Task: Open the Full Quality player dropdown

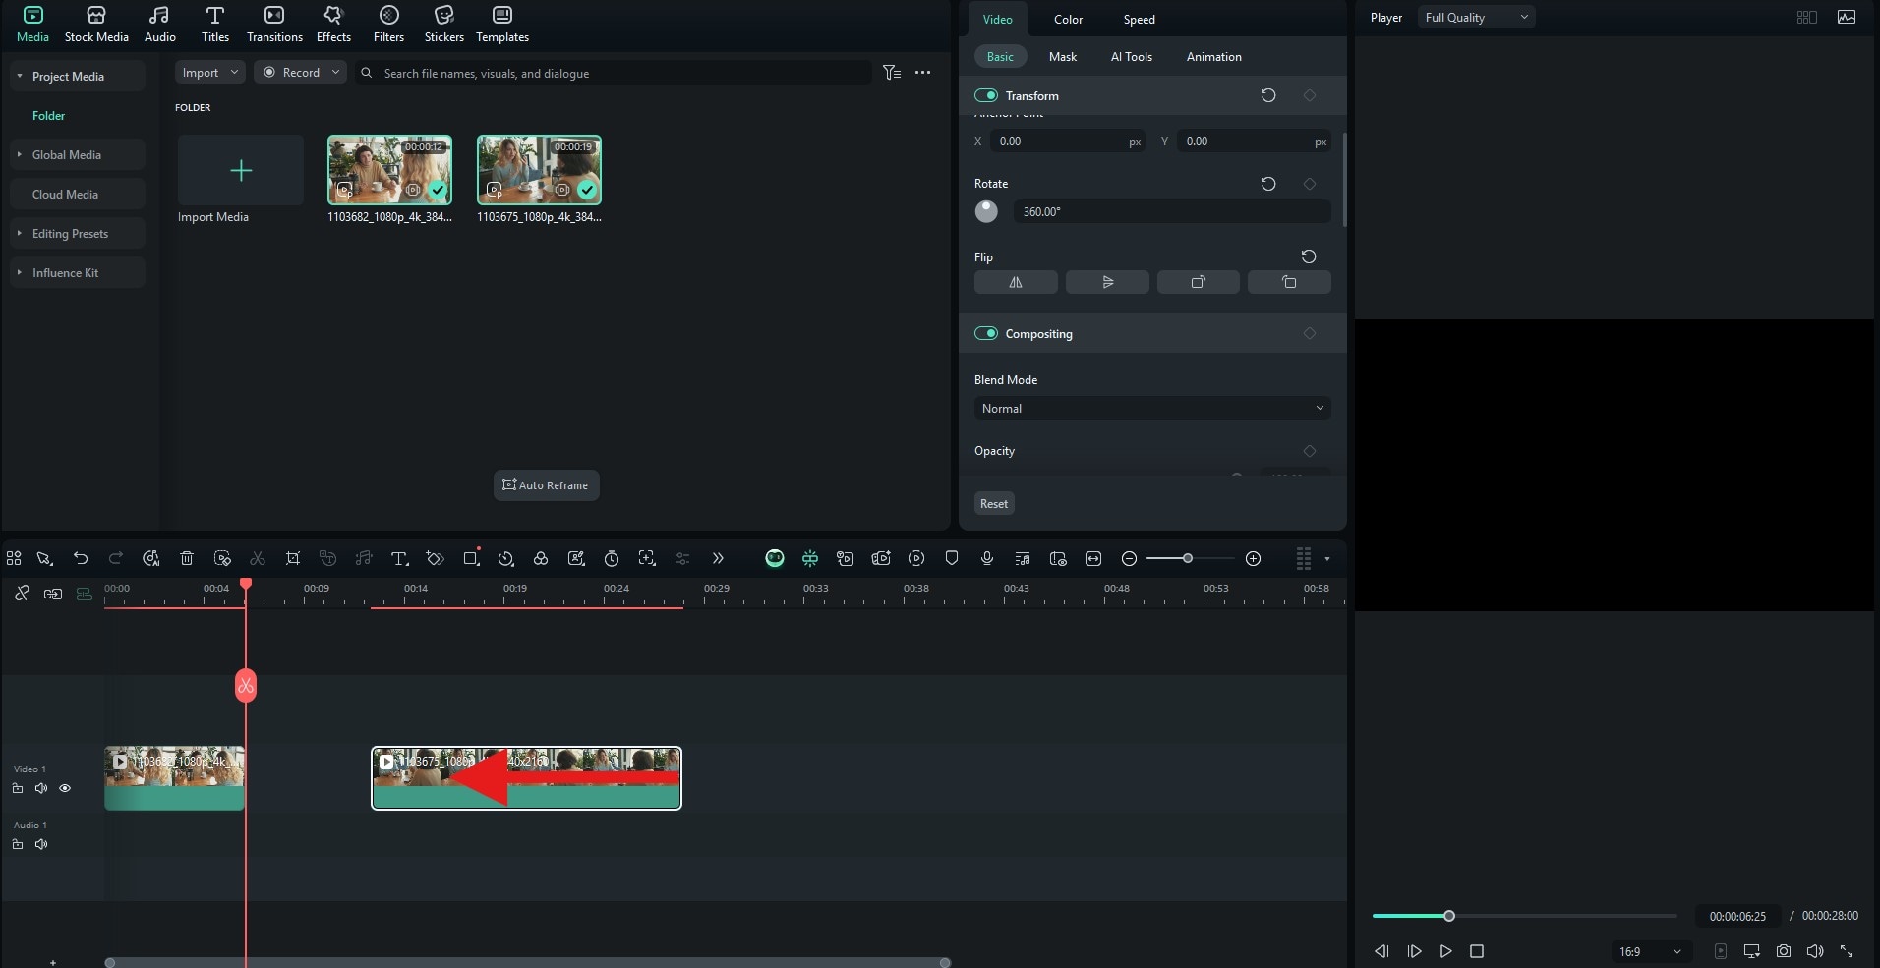Action: tap(1476, 17)
